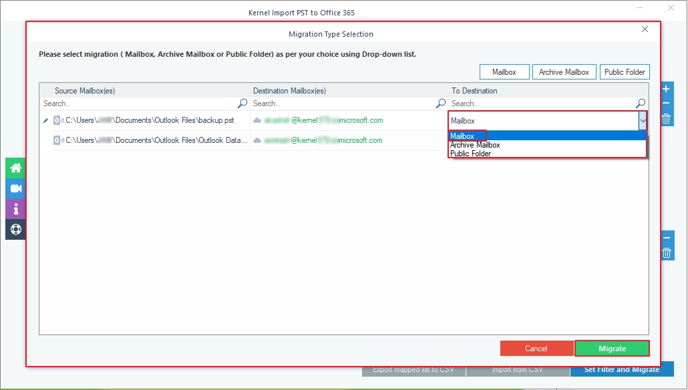Click the Source Mailbox search magnifier icon
This screenshot has width=688, height=390.
pyautogui.click(x=242, y=104)
